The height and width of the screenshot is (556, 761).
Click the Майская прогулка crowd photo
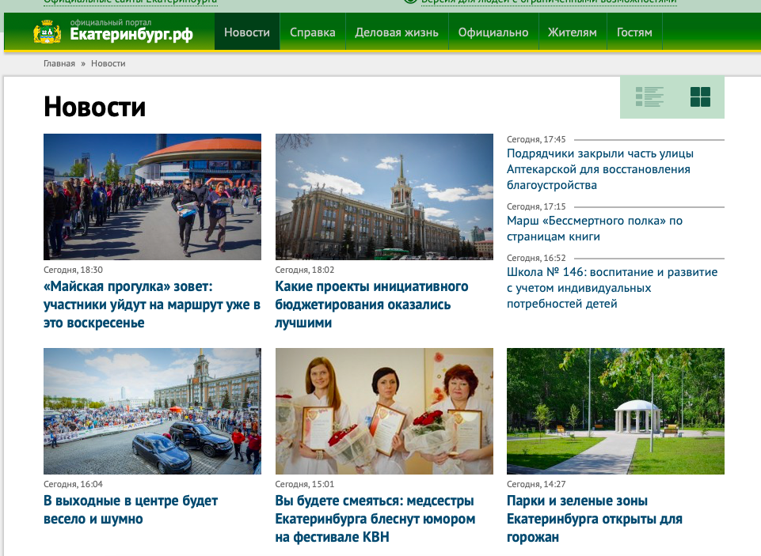coord(152,197)
